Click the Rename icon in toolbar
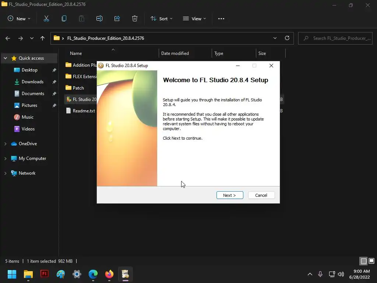The height and width of the screenshot is (283, 377). pyautogui.click(x=99, y=19)
